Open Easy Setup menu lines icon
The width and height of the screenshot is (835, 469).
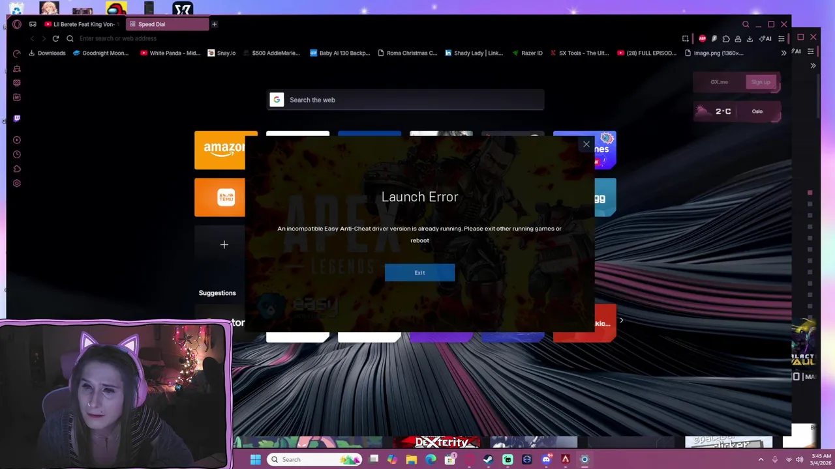pos(781,38)
